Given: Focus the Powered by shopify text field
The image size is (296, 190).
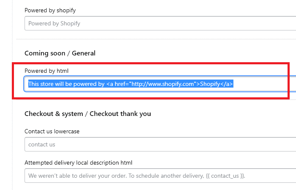Looking at the screenshot, I should (x=160, y=23).
